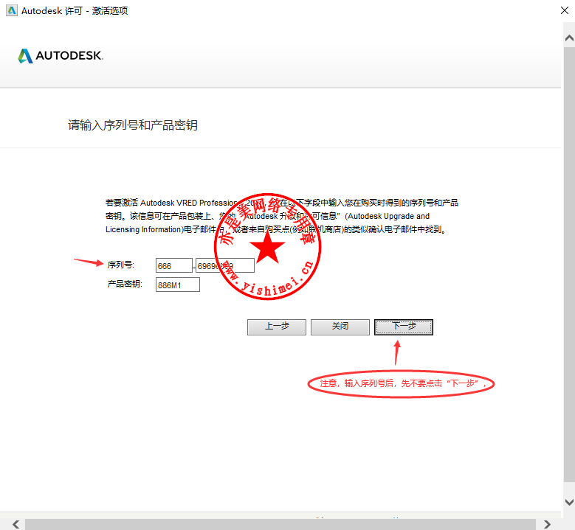Click the 关闭 (Close) button

[340, 327]
